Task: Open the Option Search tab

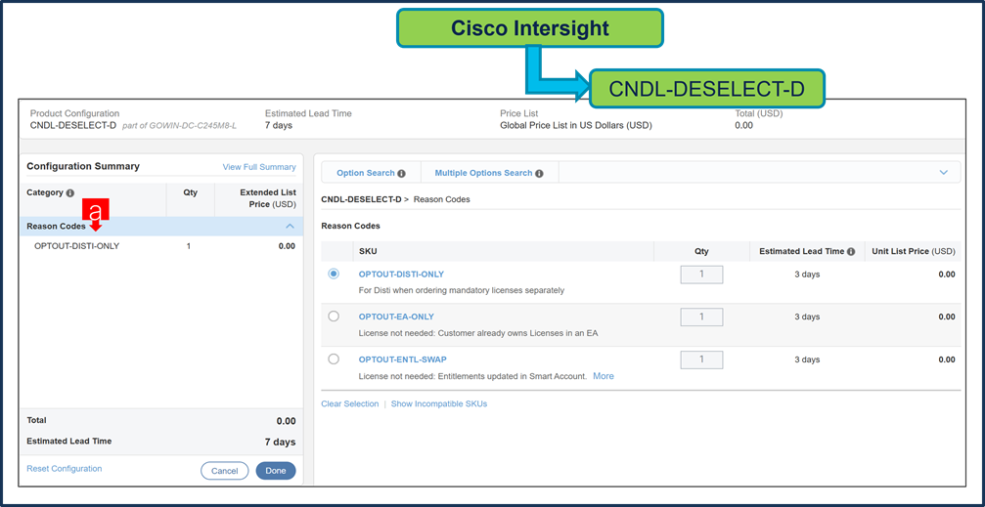Action: coord(371,173)
